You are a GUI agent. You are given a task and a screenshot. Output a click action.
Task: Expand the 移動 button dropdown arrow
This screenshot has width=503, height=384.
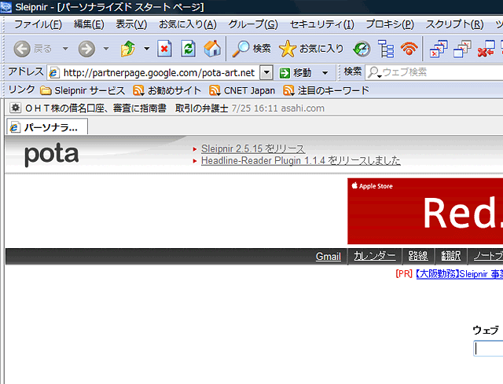point(325,73)
